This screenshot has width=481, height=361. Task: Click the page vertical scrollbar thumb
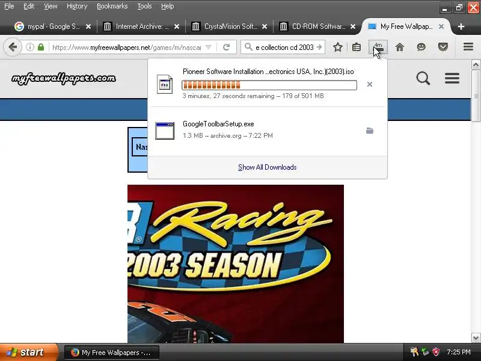coord(476,96)
